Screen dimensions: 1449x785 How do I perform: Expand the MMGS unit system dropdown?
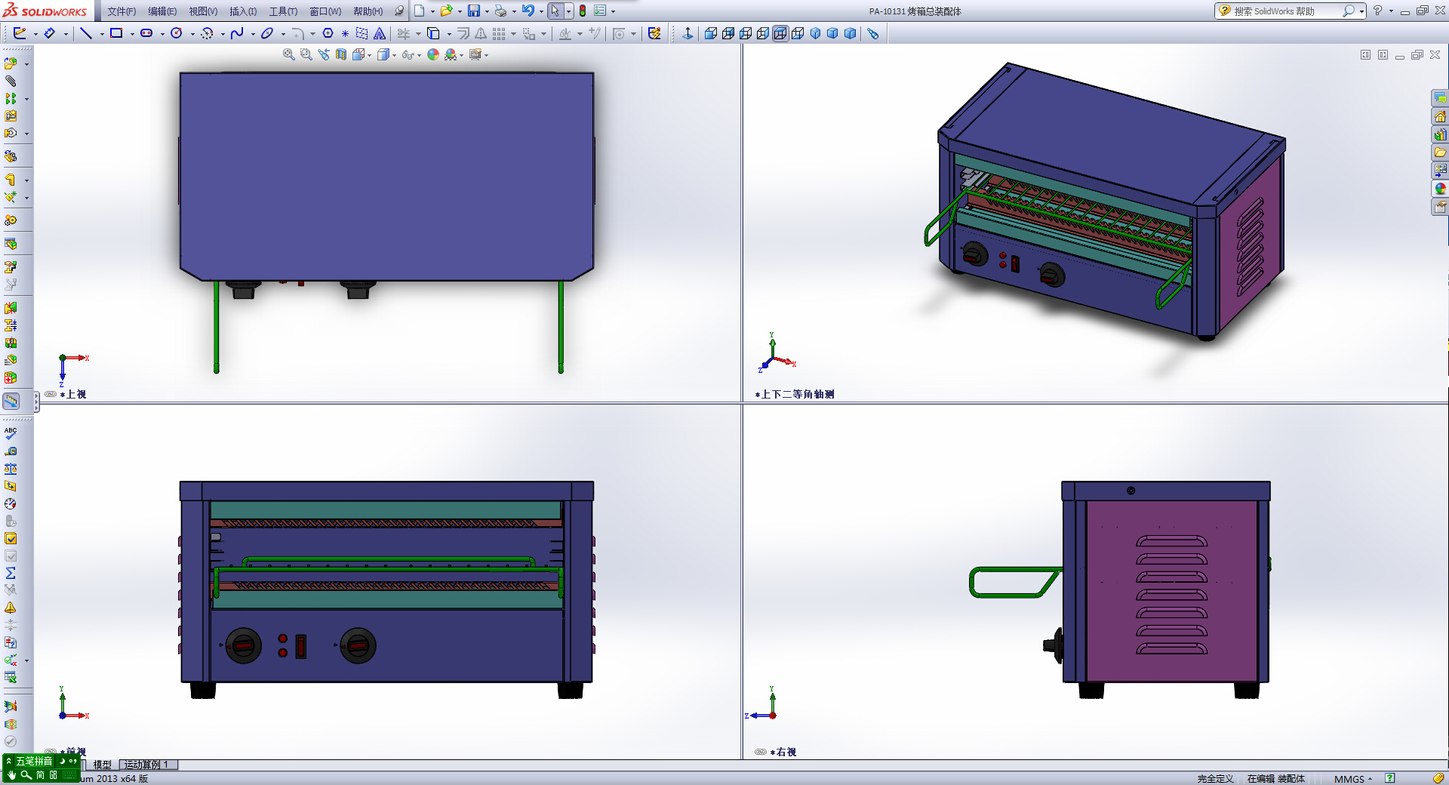tap(1370, 779)
